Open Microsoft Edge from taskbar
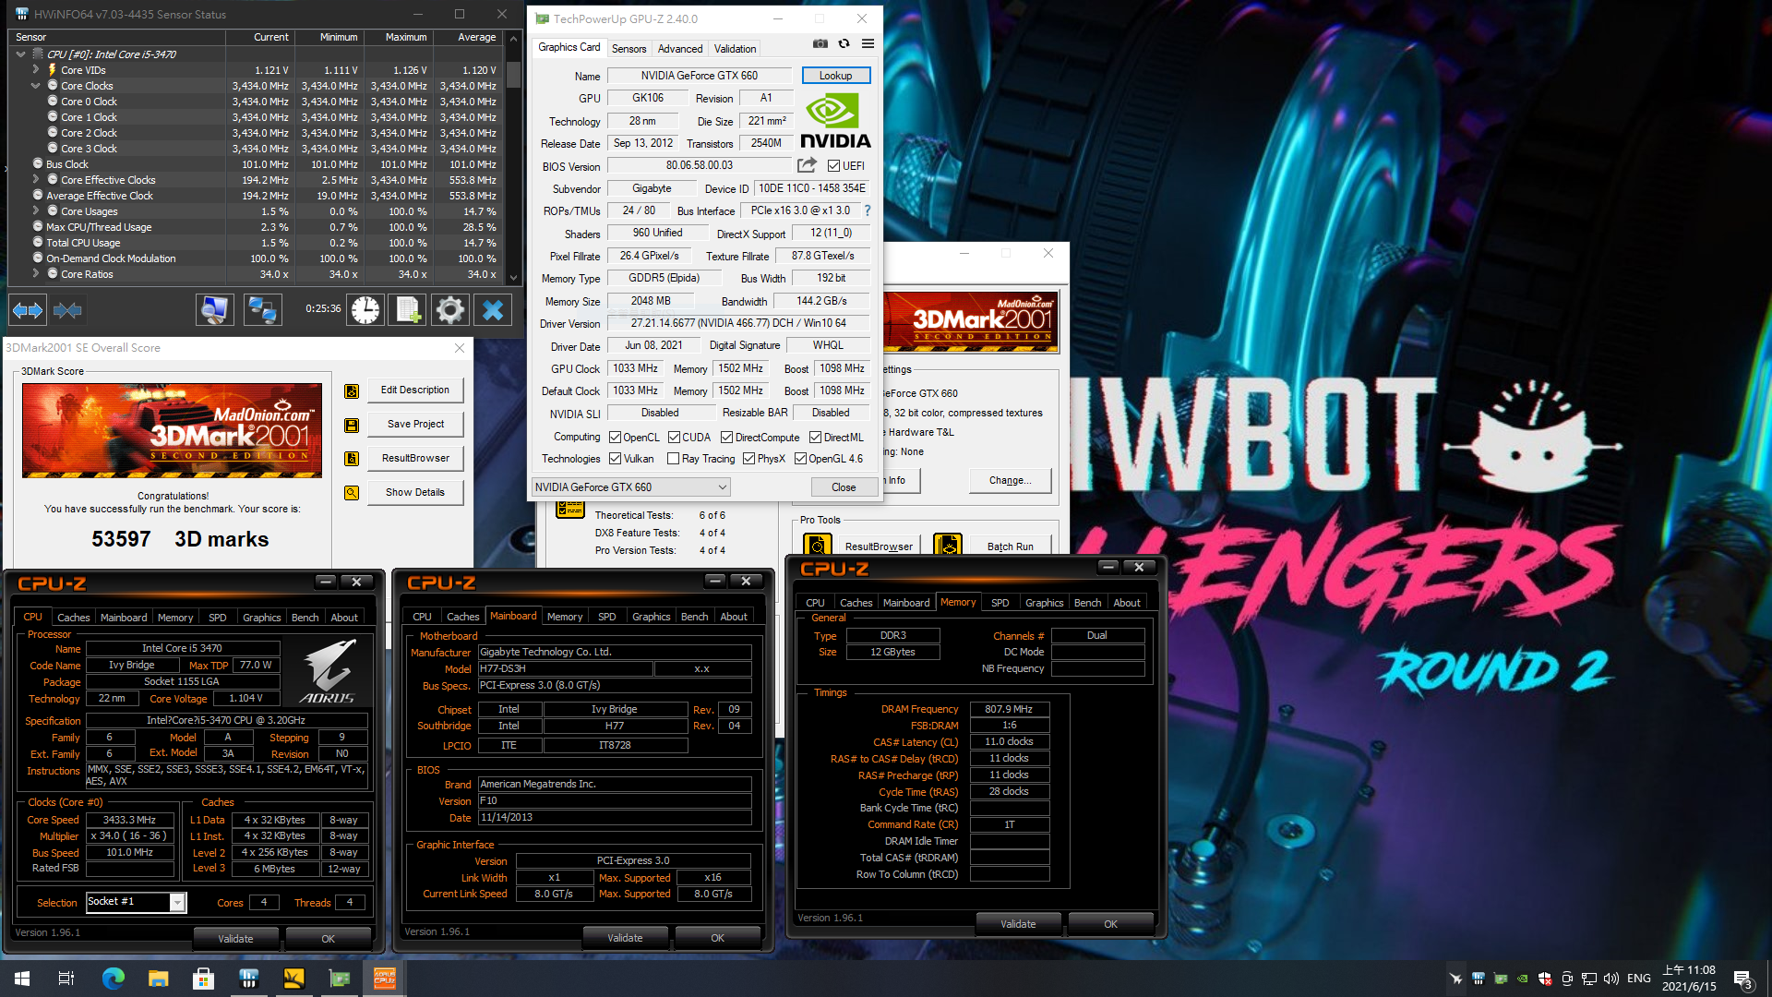The image size is (1772, 997). pyautogui.click(x=113, y=979)
